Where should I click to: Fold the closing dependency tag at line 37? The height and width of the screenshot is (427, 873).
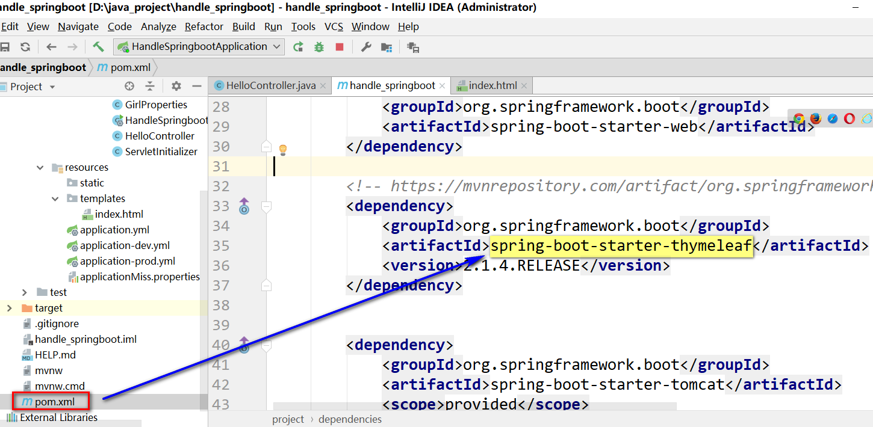266,285
